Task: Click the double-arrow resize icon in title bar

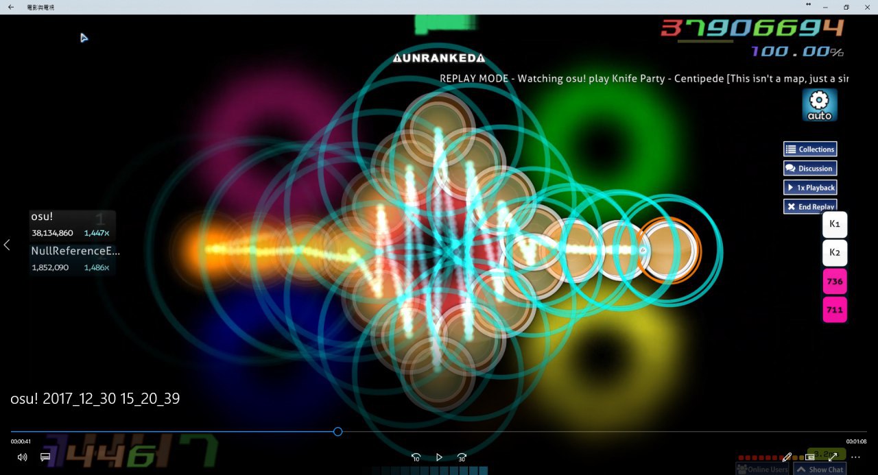Action: pos(808,5)
